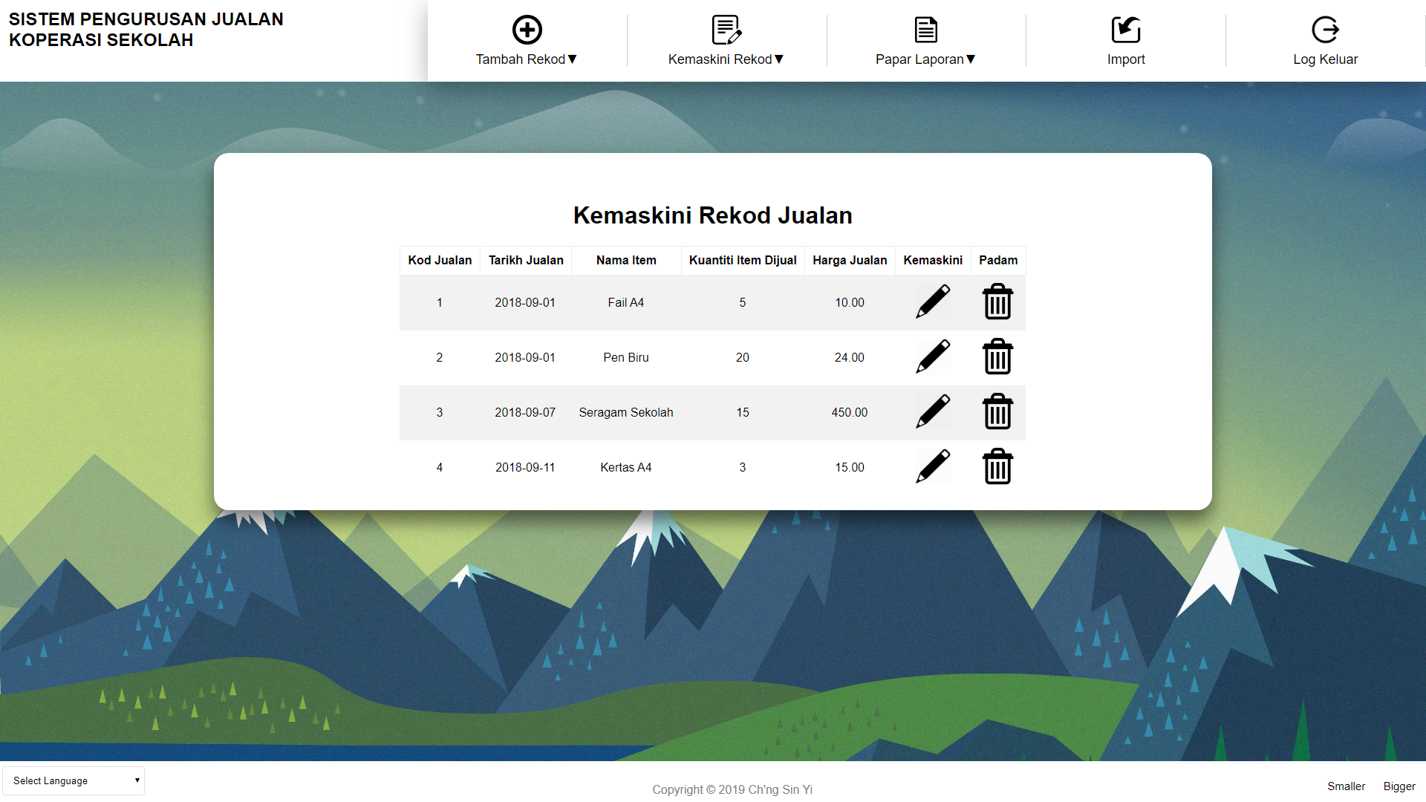
Task: Delete the Pen Biru sales record
Action: click(997, 357)
